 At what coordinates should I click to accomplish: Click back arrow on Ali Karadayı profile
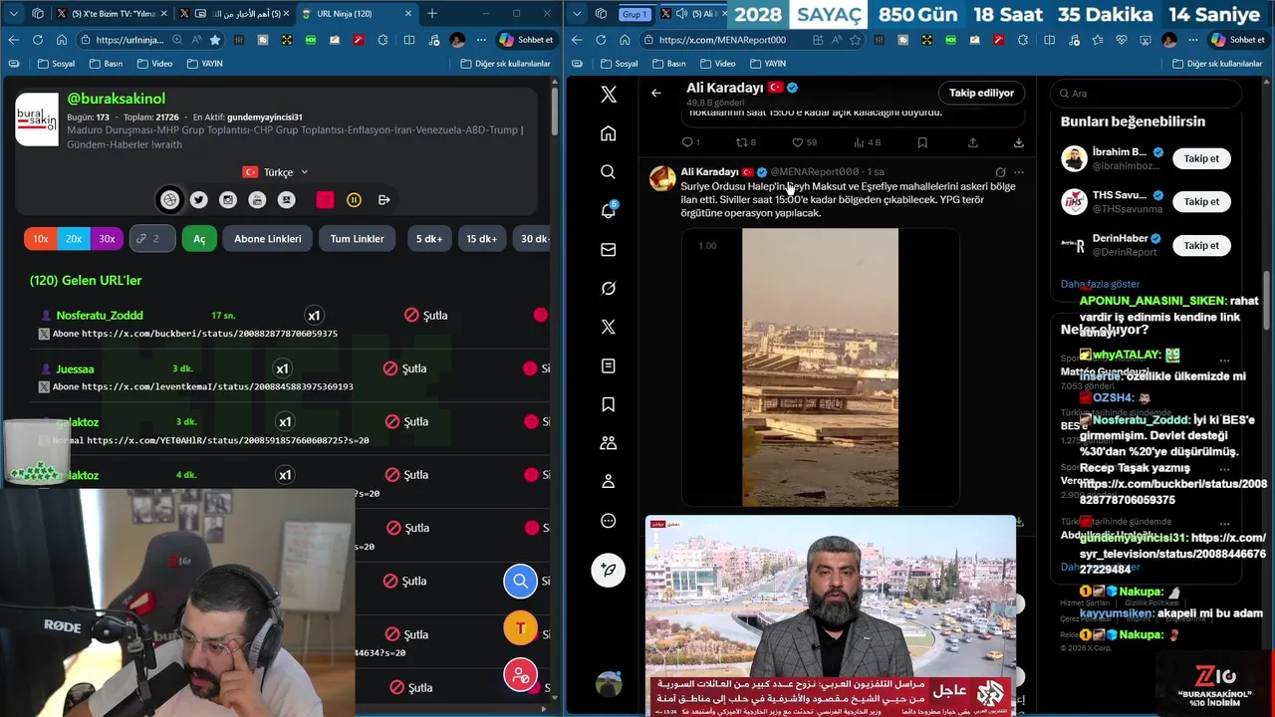pyautogui.click(x=656, y=93)
